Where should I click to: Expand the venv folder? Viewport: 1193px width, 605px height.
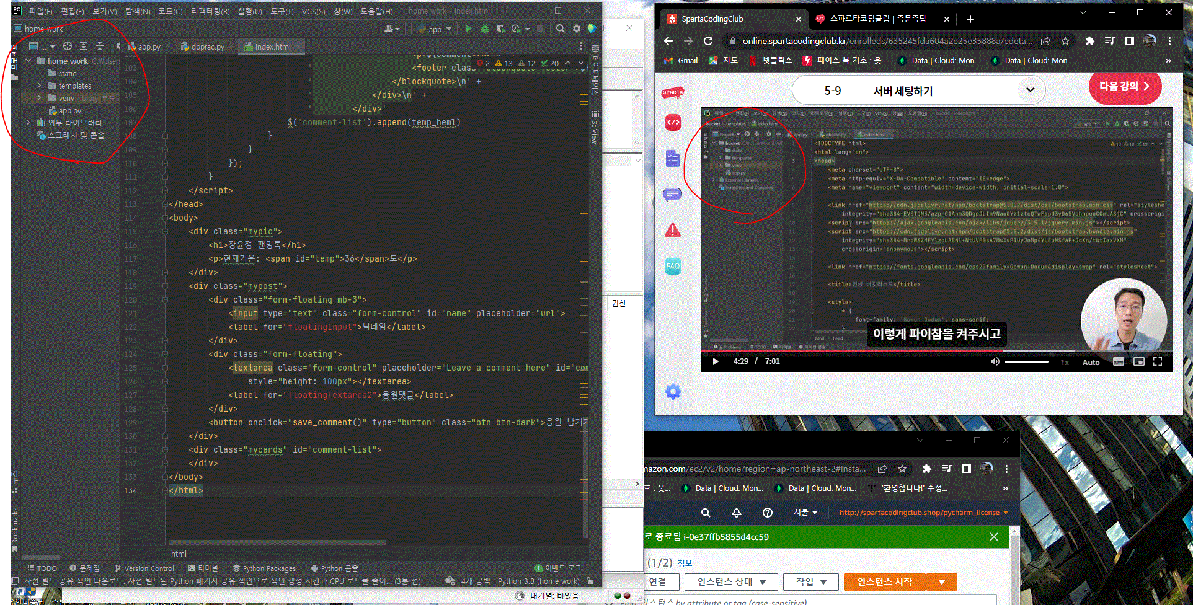pos(39,98)
